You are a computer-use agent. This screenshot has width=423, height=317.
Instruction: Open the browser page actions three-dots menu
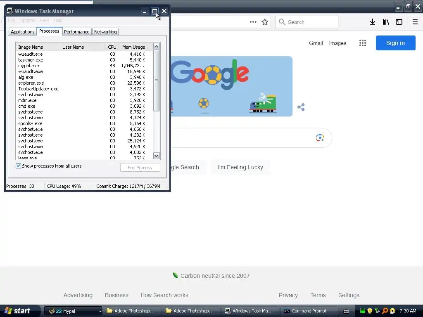253,22
